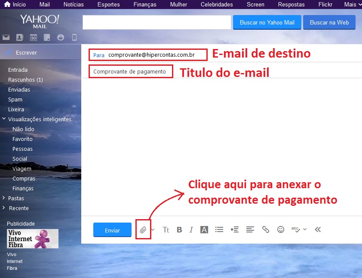Click the Para recipient field
This screenshot has height=278, width=362.
coord(148,55)
